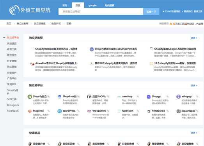Click 更多 link in 独立站平台 section
The width and height of the screenshot is (204, 146).
(194, 86)
